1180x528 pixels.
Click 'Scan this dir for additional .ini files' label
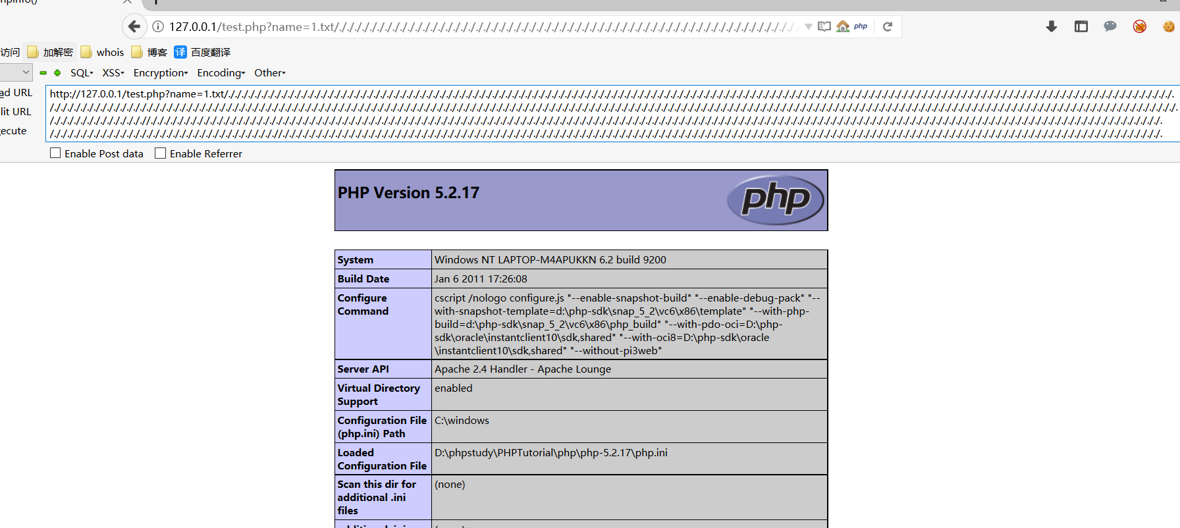(377, 497)
